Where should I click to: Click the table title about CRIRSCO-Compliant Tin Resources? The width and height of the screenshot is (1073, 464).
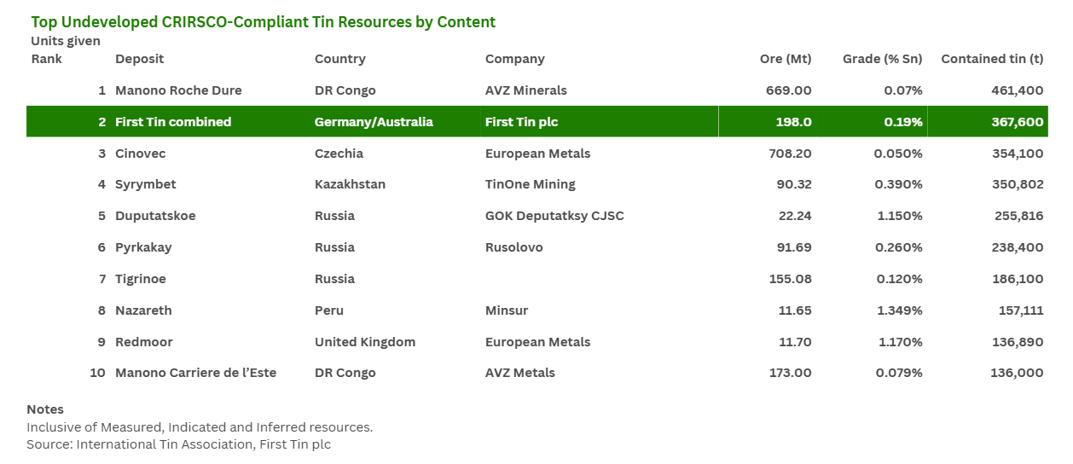(263, 22)
